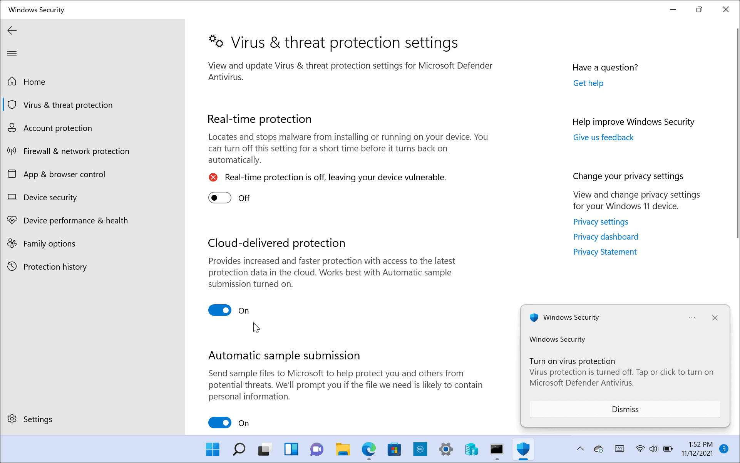Open the Privacy dashboard link
740x463 pixels.
pyautogui.click(x=606, y=237)
